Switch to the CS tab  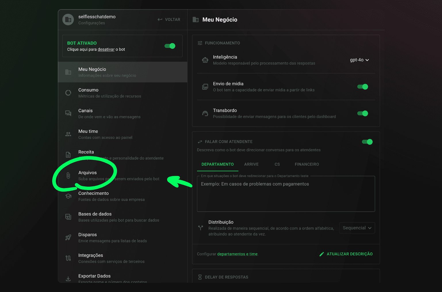[x=277, y=164]
